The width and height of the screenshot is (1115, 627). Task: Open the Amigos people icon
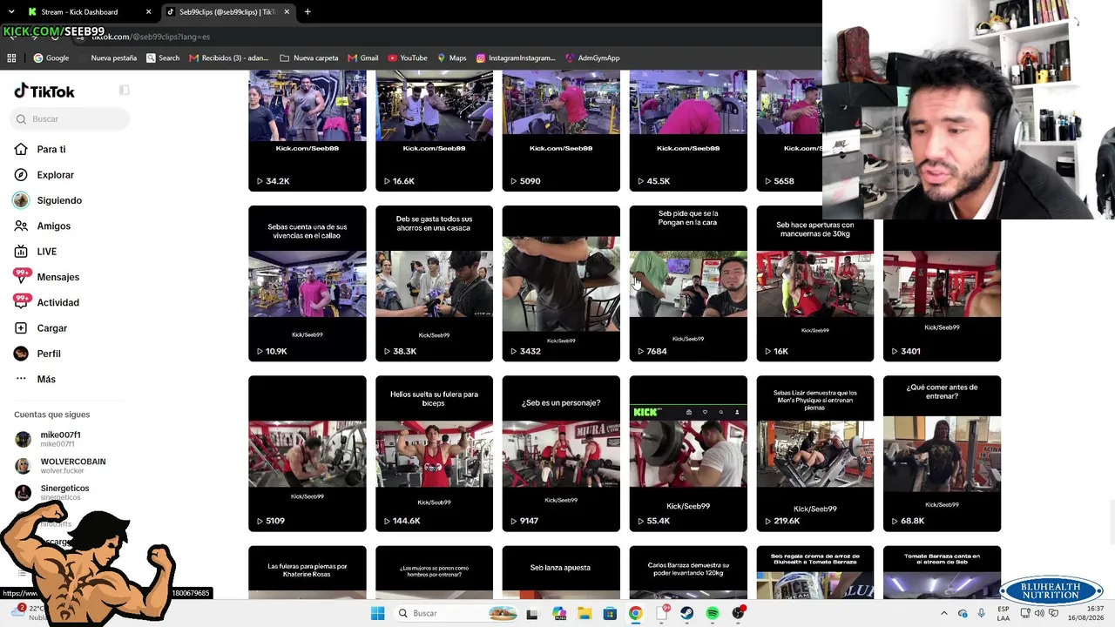click(x=21, y=226)
